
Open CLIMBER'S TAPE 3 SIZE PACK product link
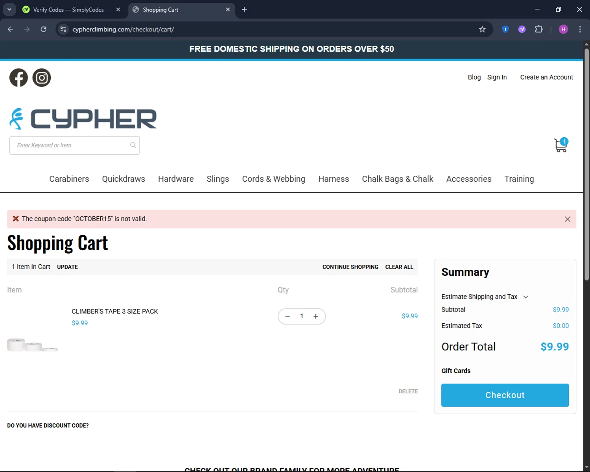point(115,311)
